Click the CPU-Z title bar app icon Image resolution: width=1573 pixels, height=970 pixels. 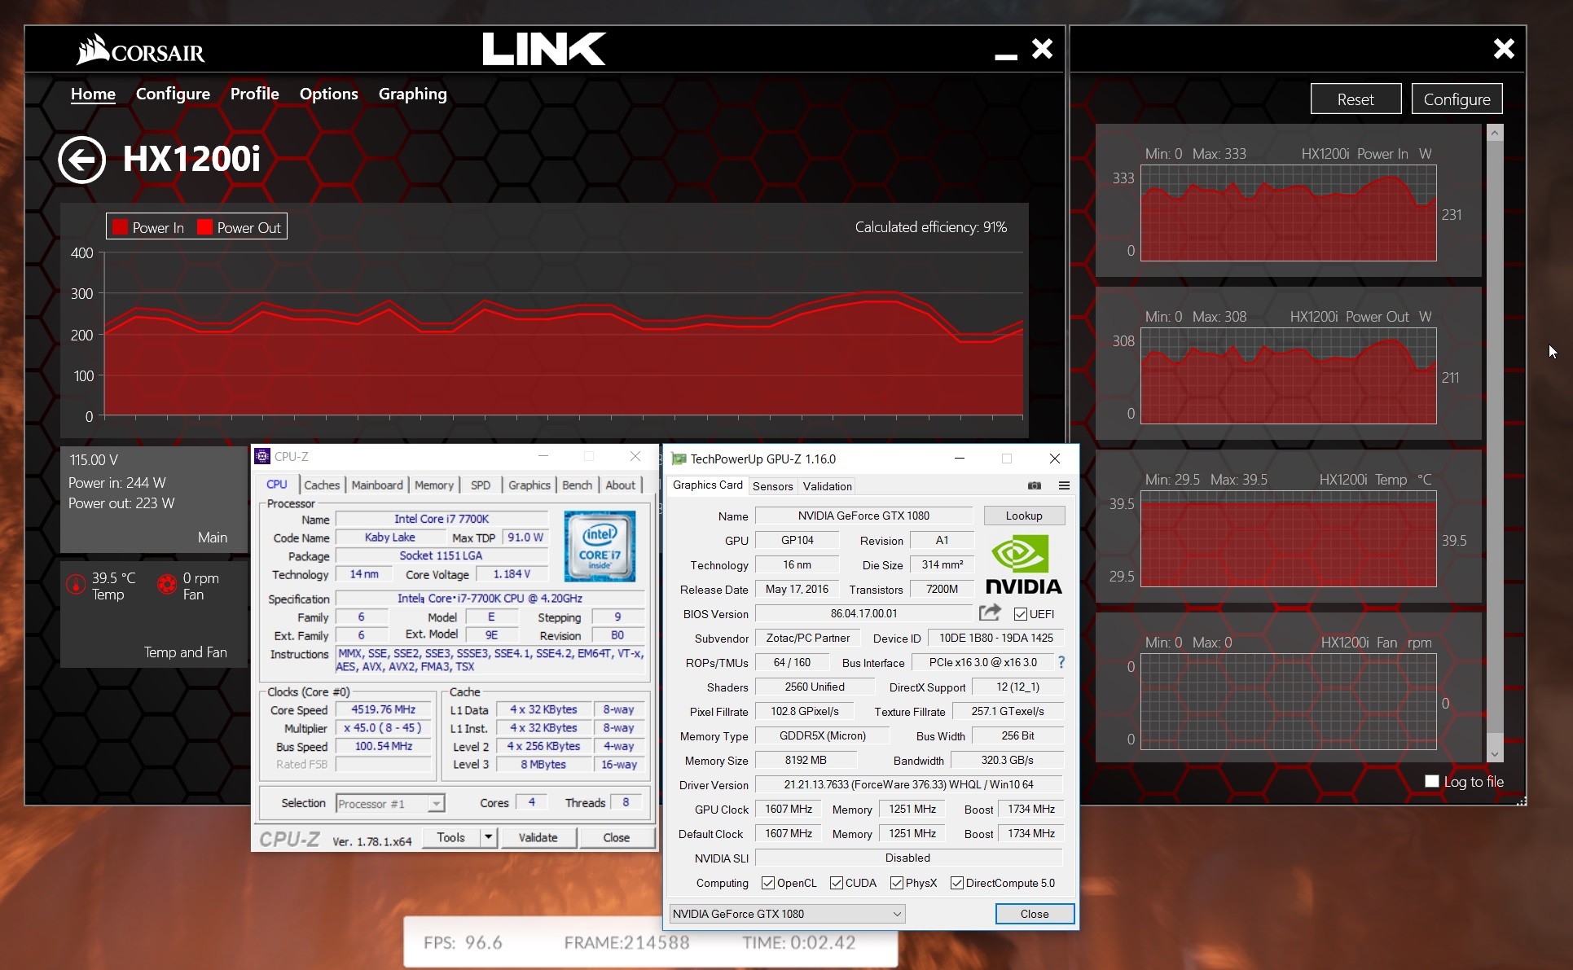tap(262, 457)
